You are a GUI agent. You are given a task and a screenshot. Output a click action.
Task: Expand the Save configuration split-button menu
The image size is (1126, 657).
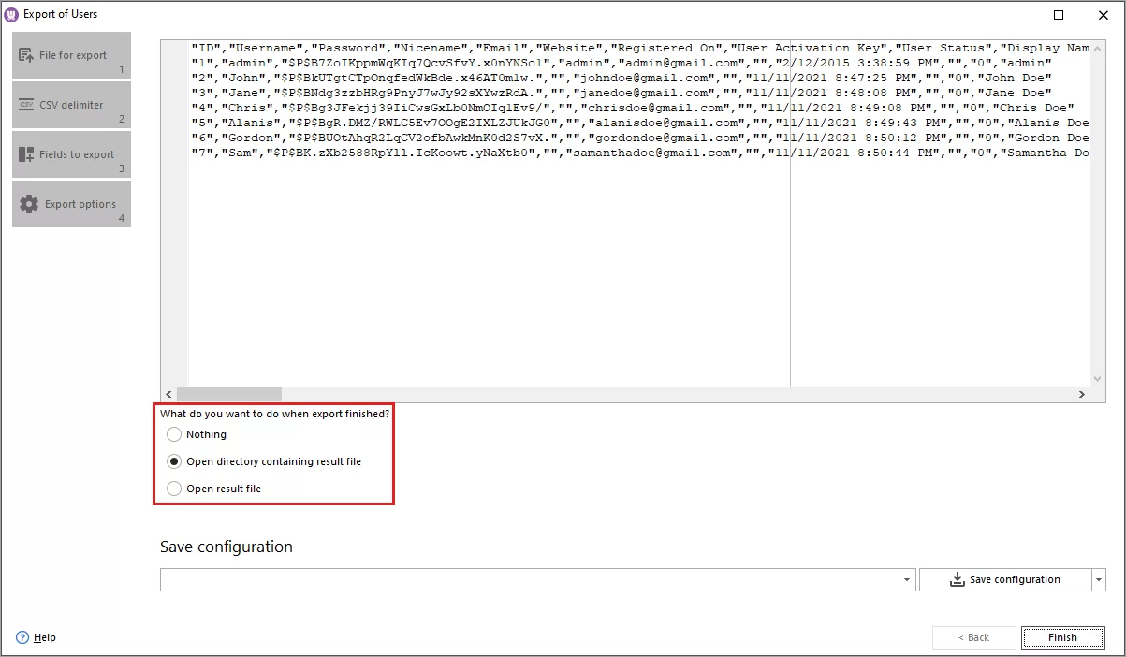click(1098, 579)
